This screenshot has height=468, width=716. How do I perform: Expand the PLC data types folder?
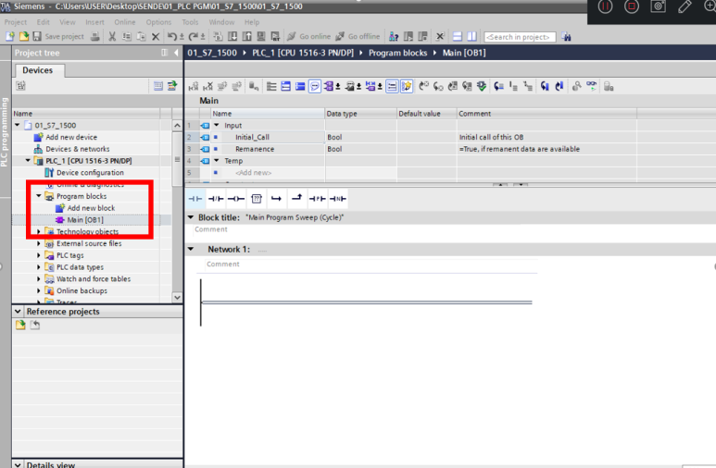[x=39, y=267]
